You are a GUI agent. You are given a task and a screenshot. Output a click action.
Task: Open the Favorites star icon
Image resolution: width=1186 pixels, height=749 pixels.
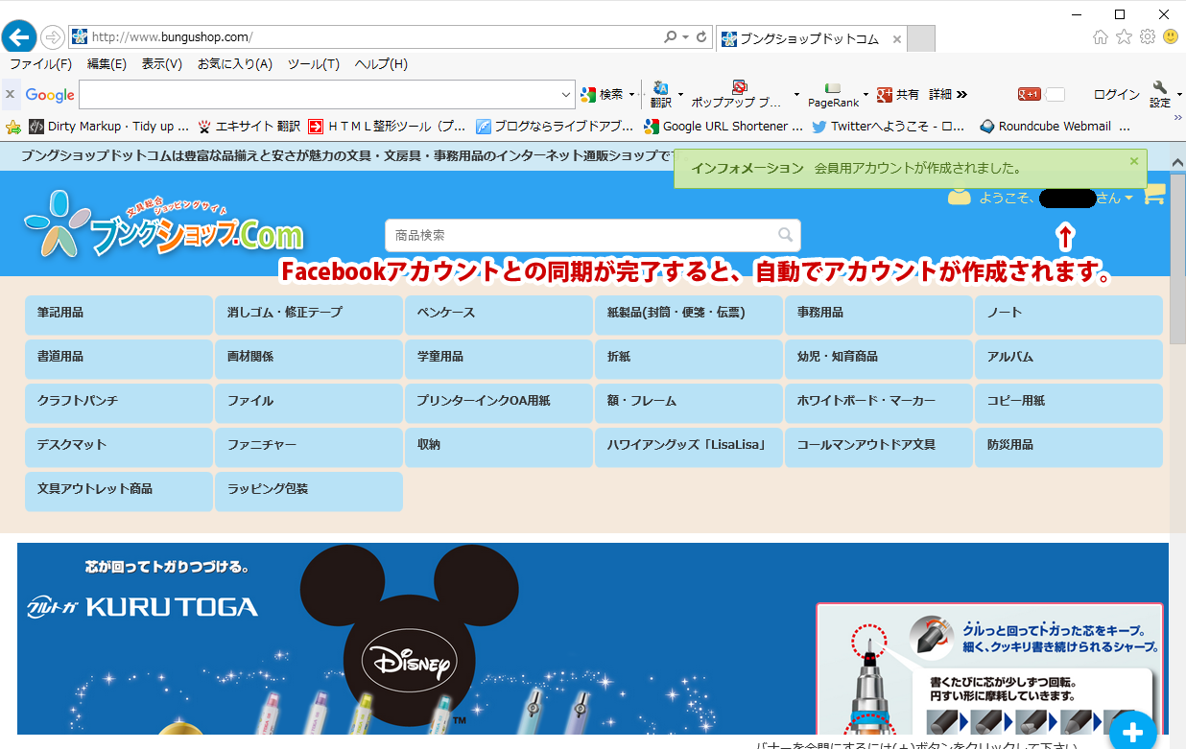1124,37
